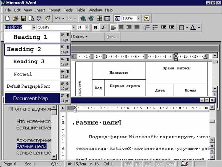Justify the paragraph text
Viewport: 222px width, 167px height.
137,27
